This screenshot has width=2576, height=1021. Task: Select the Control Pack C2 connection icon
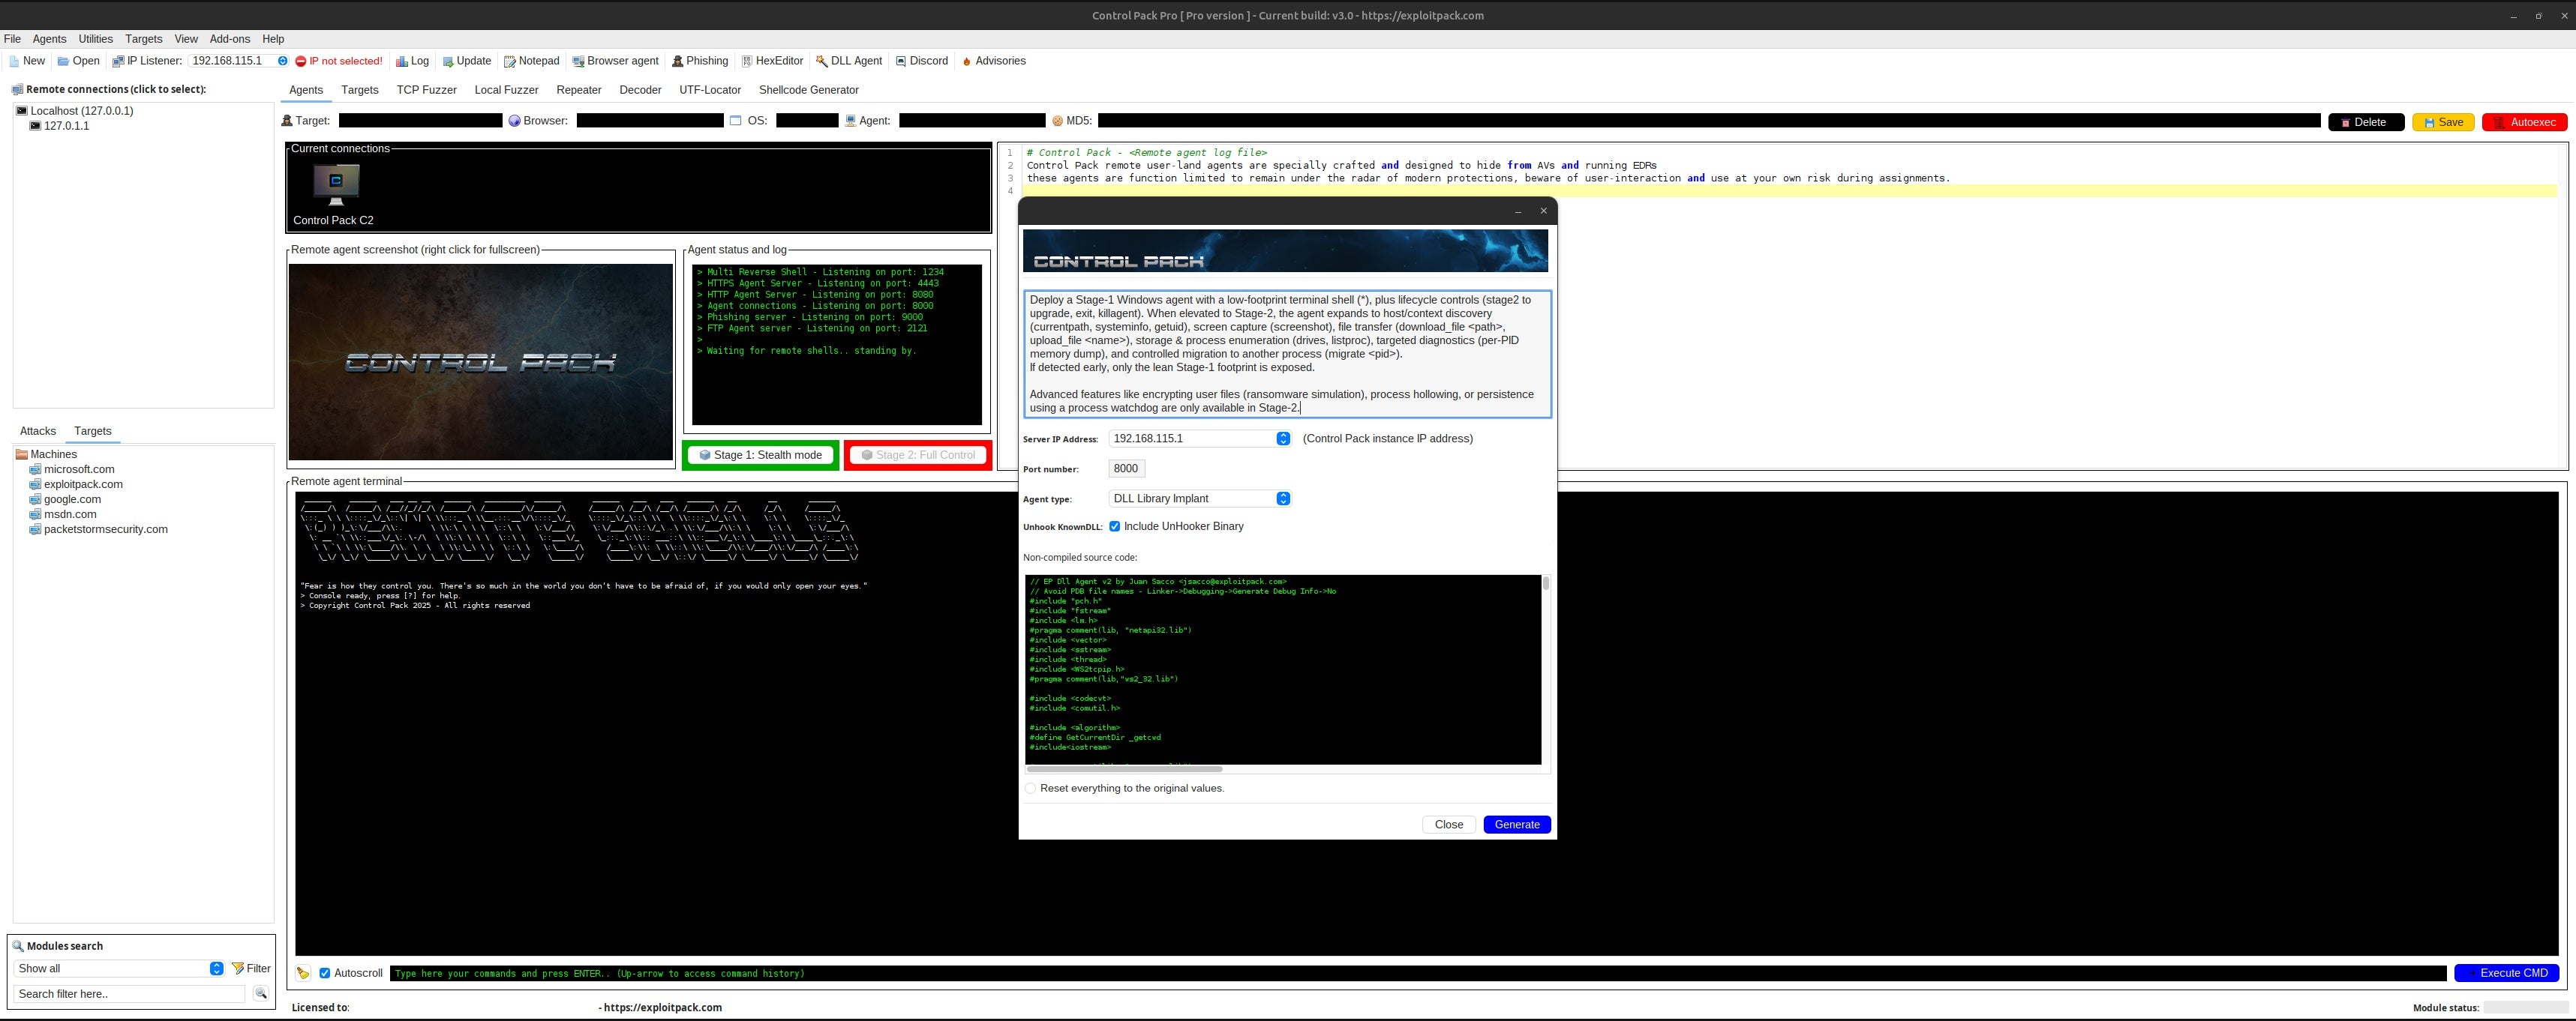[x=335, y=184]
